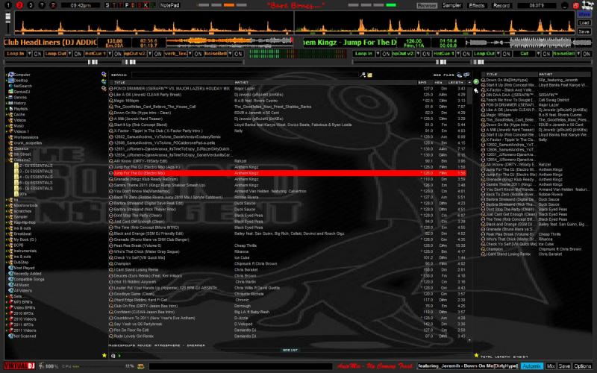Click the Automix button in the bottom bar
The height and width of the screenshot is (373, 597).
point(531,366)
